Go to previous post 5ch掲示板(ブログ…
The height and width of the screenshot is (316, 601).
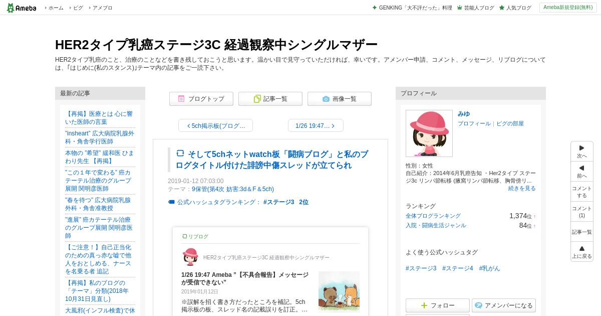[x=215, y=125]
